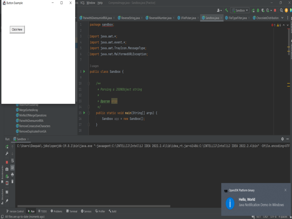Click the Click Here button in Button Example
Viewport: 292px width, 219px height.
coord(17,29)
